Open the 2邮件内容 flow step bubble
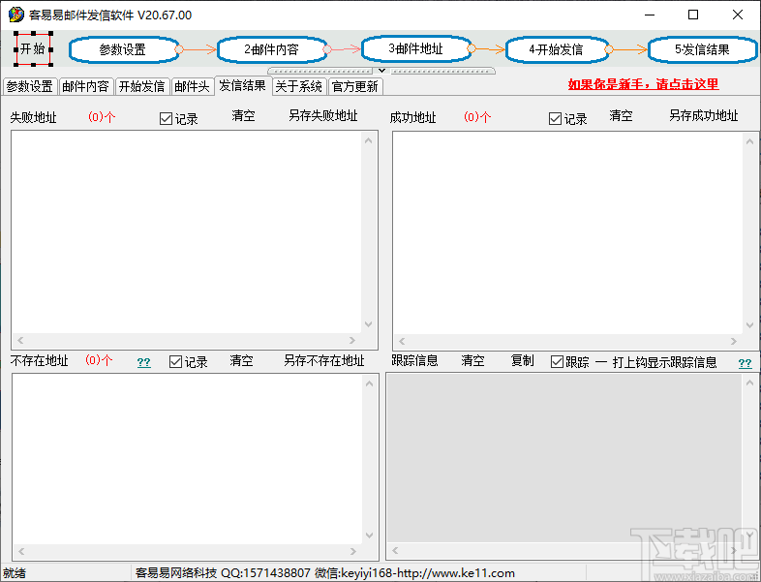Image resolution: width=761 pixels, height=582 pixels. coord(272,49)
